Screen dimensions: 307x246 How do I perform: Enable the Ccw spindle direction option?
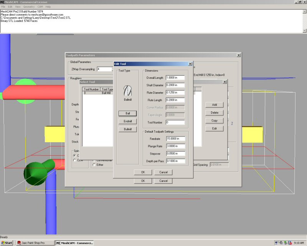pos(74,160)
